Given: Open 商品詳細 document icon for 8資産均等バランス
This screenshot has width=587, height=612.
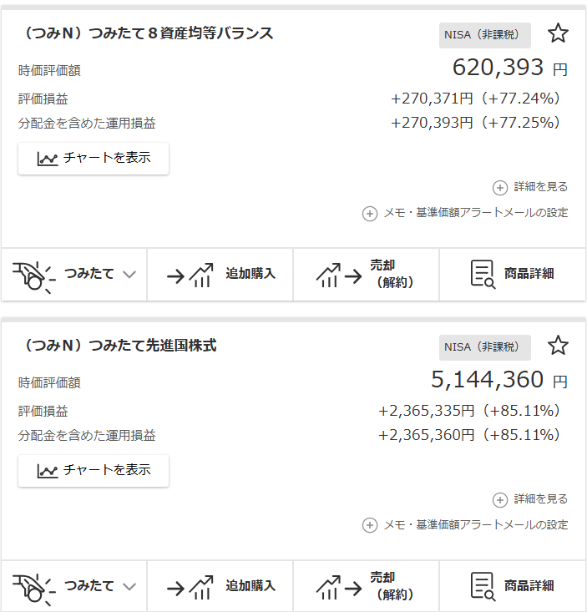Looking at the screenshot, I should [x=483, y=274].
